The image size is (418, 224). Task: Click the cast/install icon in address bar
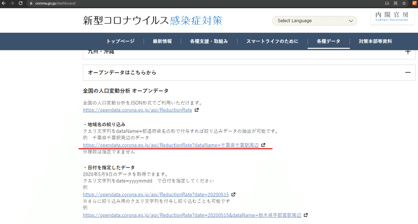[x=387, y=3]
